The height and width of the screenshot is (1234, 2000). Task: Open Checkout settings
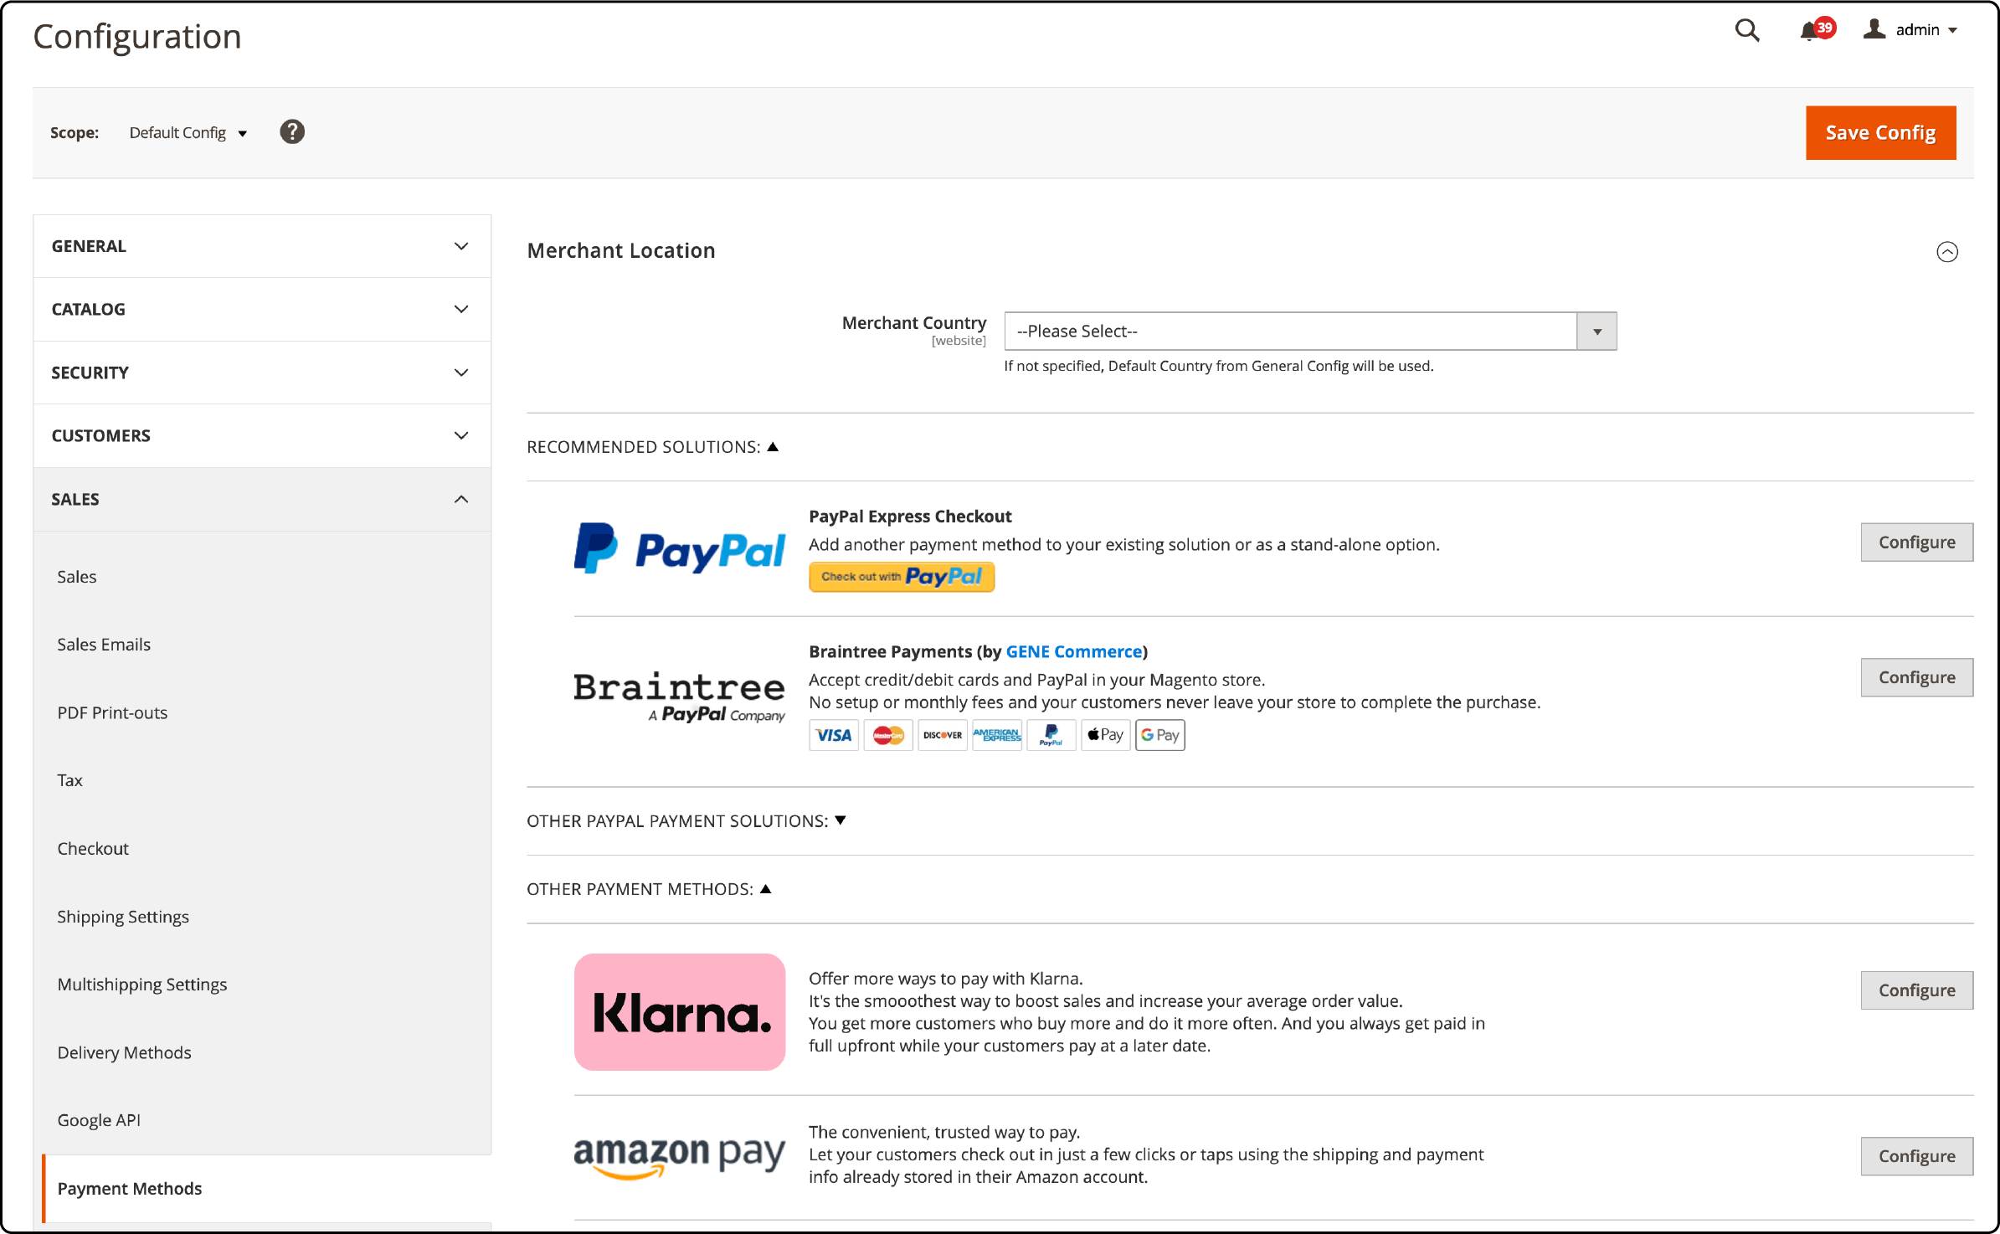92,848
